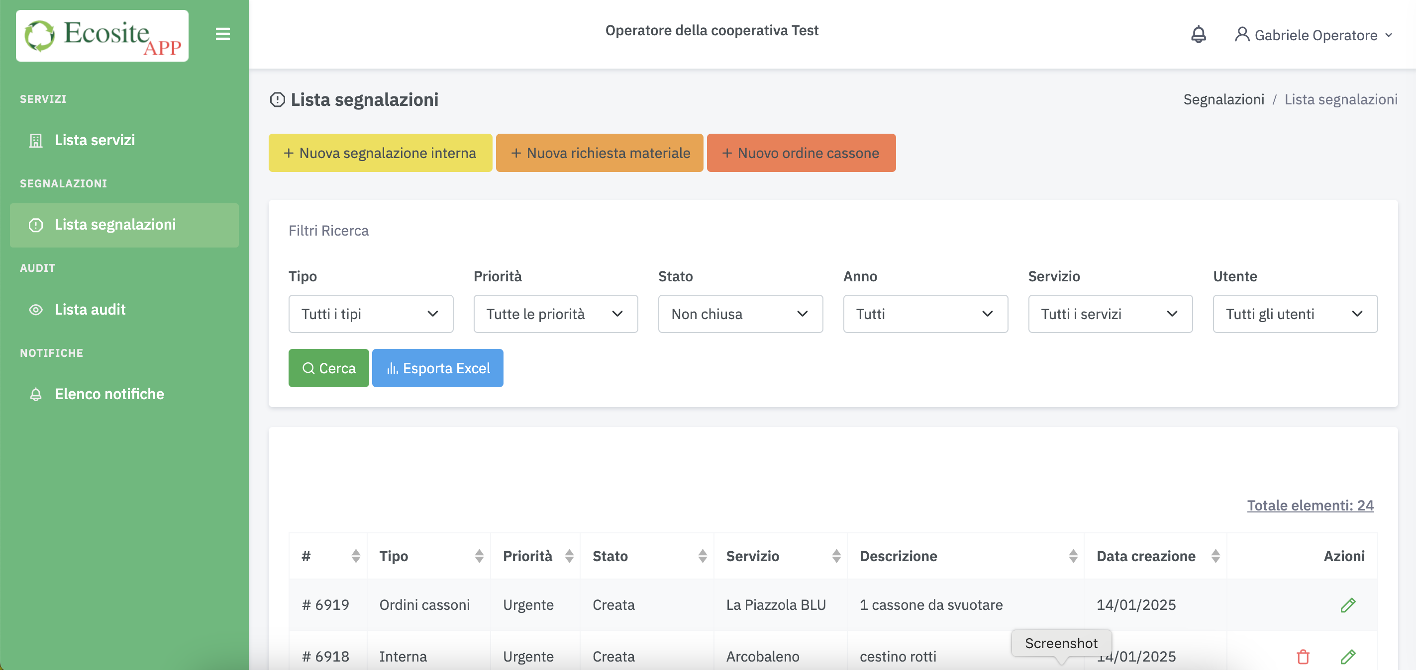Sort table by the # column
1416x670 pixels.
click(x=356, y=556)
